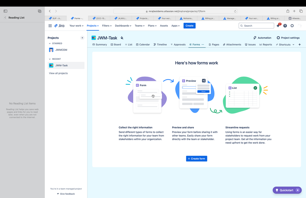Open a new Safari tab
The height and width of the screenshot is (198, 306).
[x=294, y=11]
